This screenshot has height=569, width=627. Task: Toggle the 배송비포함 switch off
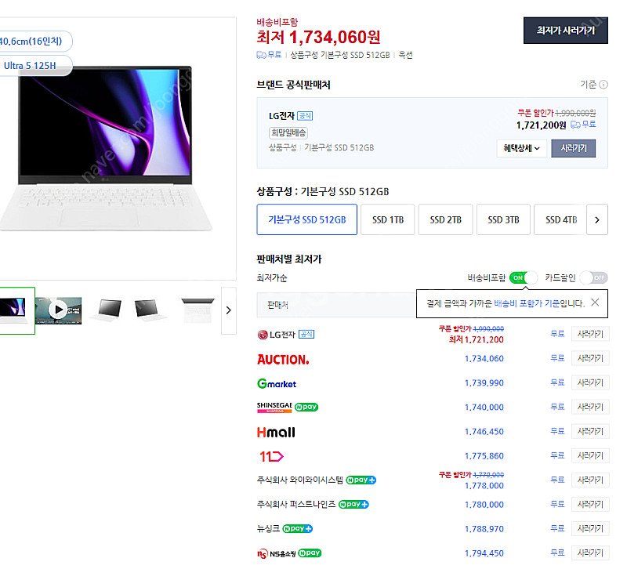point(524,277)
